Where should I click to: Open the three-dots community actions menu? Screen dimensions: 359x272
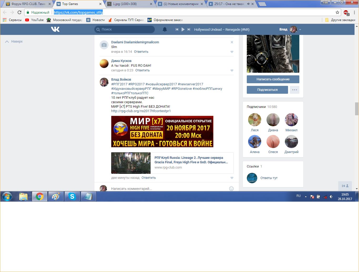[x=295, y=90]
